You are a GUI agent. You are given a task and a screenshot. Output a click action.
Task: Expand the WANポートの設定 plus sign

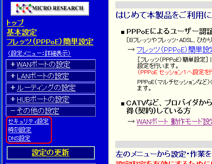13,64
